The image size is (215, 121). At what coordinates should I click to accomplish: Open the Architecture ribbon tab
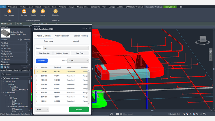[x=12, y=7]
